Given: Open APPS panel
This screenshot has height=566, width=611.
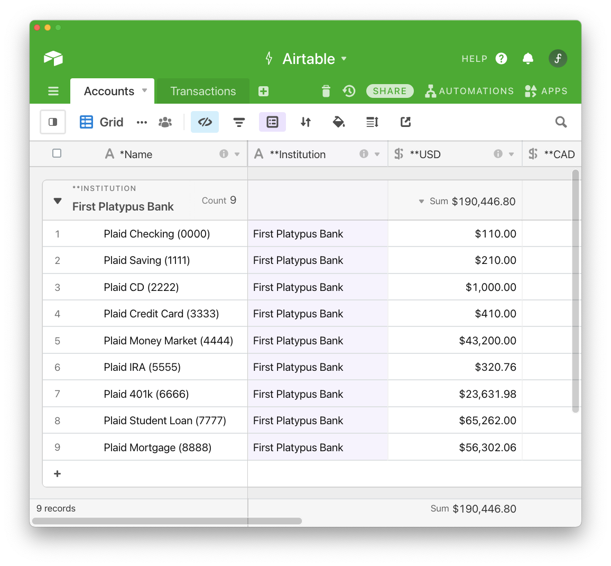Looking at the screenshot, I should (546, 91).
